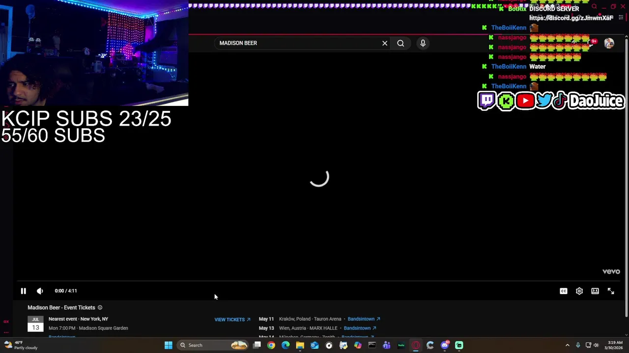Viewport: 629px width, 353px height.
Task: Show hidden system tray icons
Action: [x=567, y=345]
